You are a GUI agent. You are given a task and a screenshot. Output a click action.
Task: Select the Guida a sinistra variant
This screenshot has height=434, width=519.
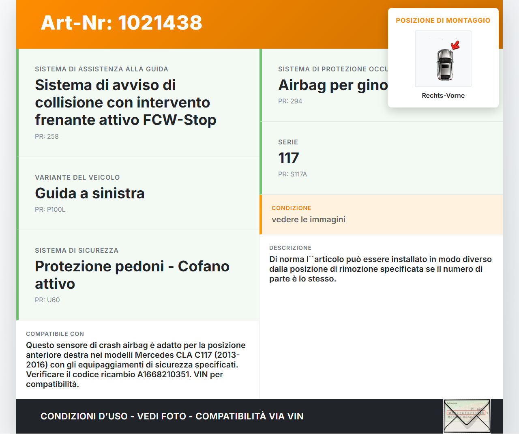coord(90,193)
